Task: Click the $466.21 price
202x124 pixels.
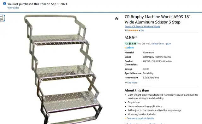Action: tap(131, 37)
